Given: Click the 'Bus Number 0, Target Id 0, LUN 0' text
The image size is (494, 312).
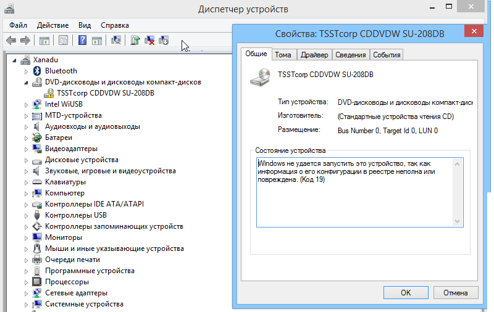Looking at the screenshot, I should pos(388,131).
